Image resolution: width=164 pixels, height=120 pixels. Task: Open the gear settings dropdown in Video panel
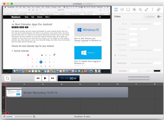[x=159, y=17]
